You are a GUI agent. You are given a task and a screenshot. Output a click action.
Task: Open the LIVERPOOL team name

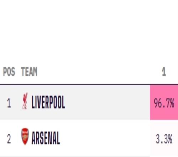coord(48,102)
